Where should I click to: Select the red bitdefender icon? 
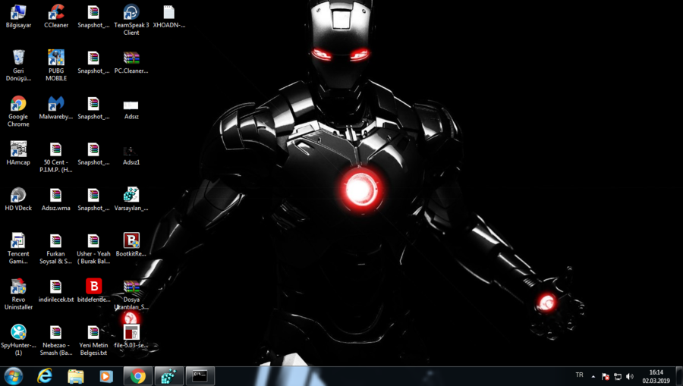click(93, 290)
